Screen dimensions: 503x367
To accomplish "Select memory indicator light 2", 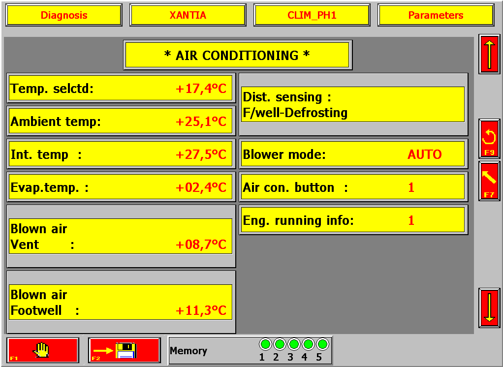I will 280,344.
